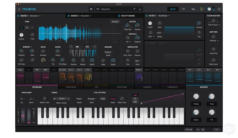238x138 pixels.
Task: Select KBD curve in keyboard settings
Action: (135, 102)
